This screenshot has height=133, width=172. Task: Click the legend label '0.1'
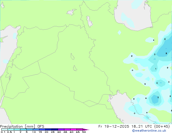tap(3, 132)
